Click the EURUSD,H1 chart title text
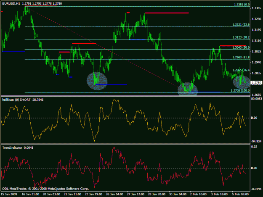Image resolution: width=263 pixels, height=197 pixels. pyautogui.click(x=11, y=3)
